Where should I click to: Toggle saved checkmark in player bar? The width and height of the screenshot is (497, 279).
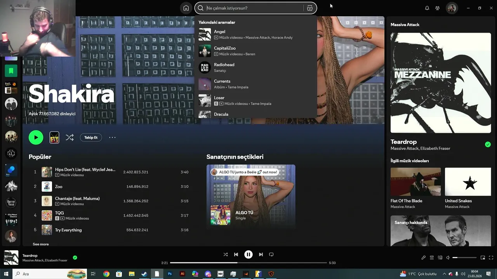coord(75,257)
